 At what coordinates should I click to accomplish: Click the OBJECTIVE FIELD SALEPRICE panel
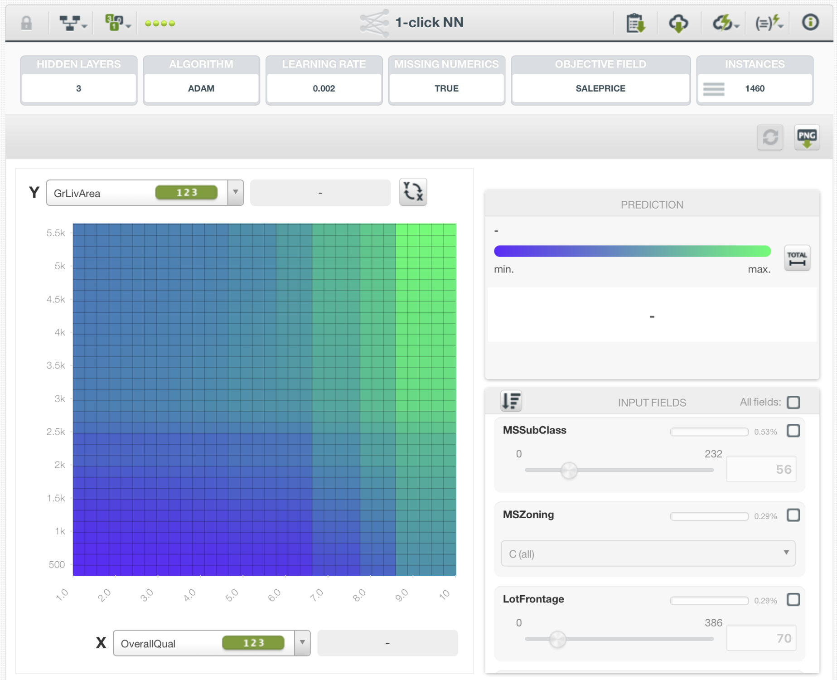coord(601,80)
